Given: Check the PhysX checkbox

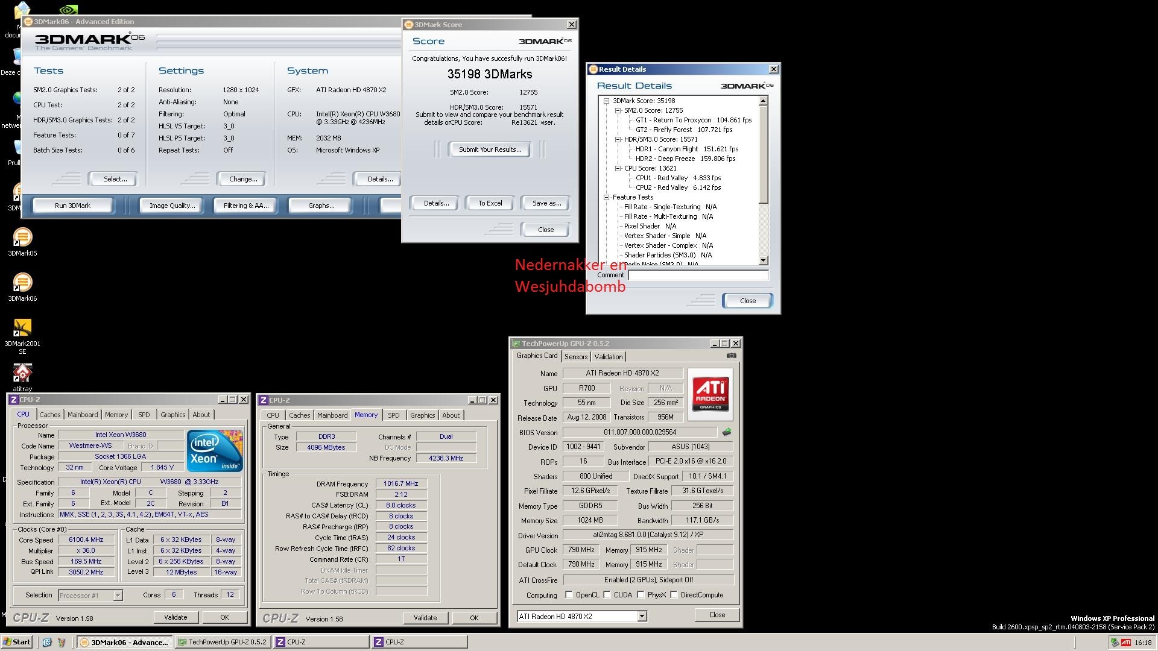Looking at the screenshot, I should click(x=641, y=595).
